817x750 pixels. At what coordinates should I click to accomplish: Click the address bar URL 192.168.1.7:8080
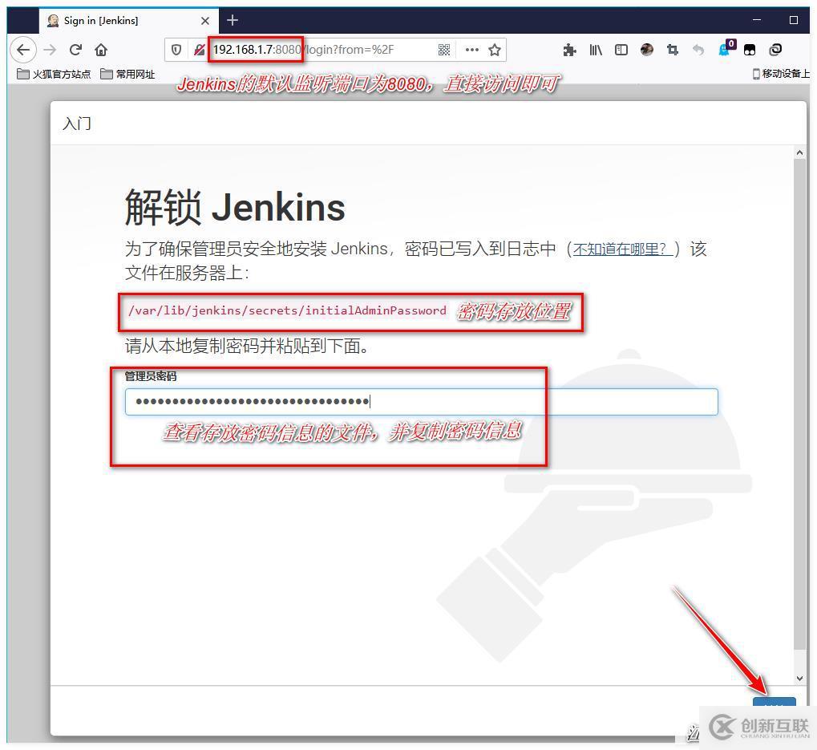click(x=257, y=50)
